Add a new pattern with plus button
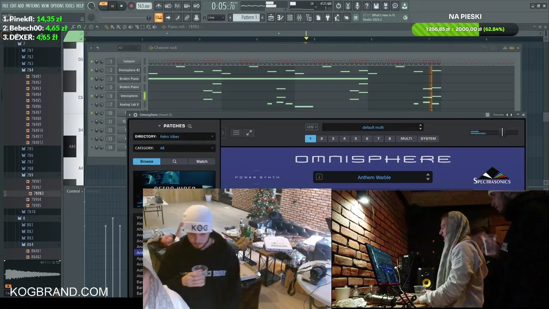The image size is (549, 309). point(262,18)
